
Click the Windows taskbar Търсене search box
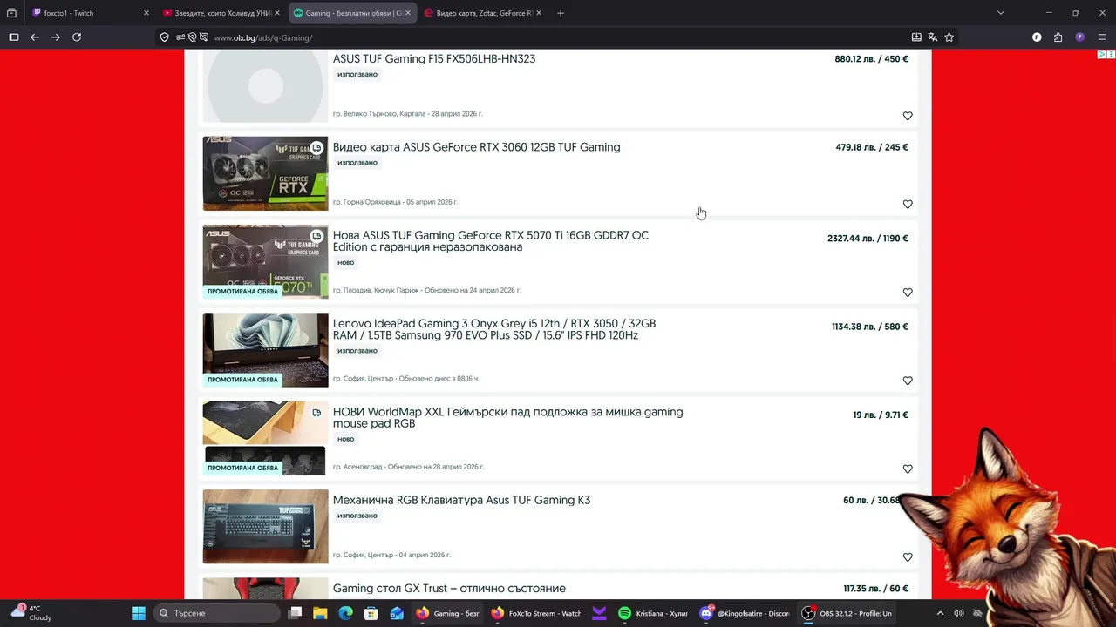[218, 613]
